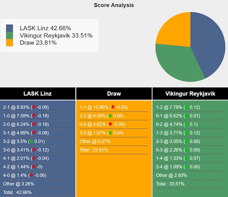The height and width of the screenshot is (197, 228).
Task: Click the red arrow next to 1-1 draw
Action: [x=113, y=107]
